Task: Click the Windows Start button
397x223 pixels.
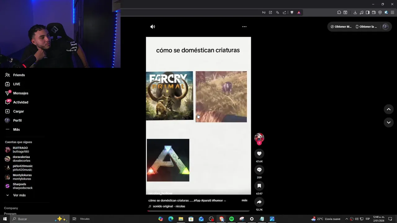Action: click(x=5, y=219)
